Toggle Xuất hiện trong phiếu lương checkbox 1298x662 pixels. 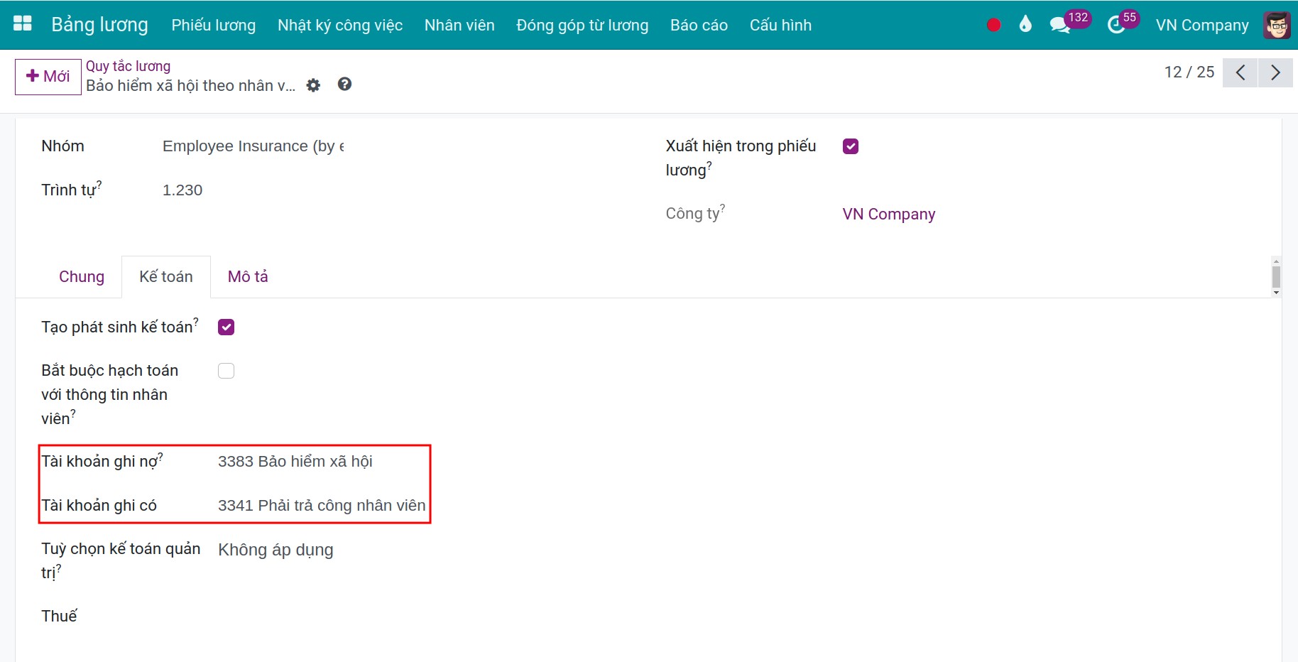click(851, 146)
